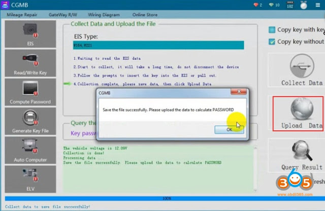Toggle Copy key without key checkbox

[272, 42]
